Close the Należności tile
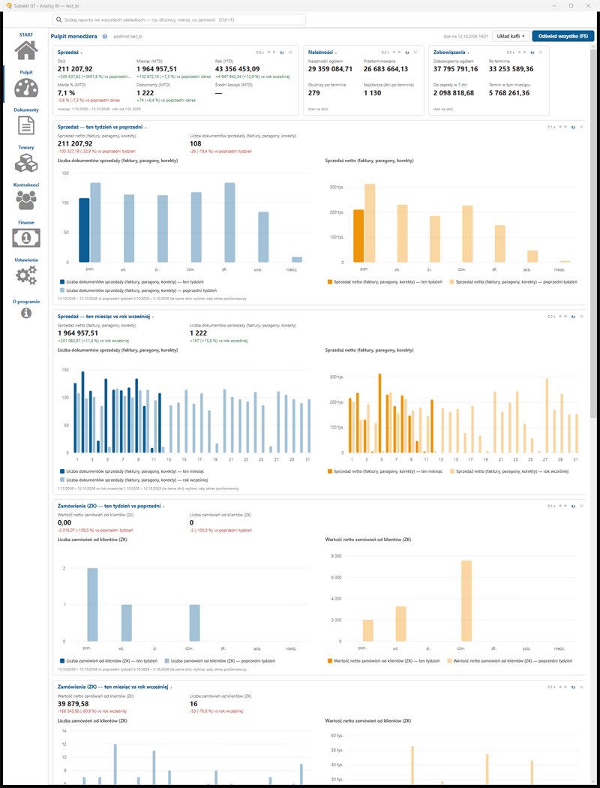 pos(415,53)
